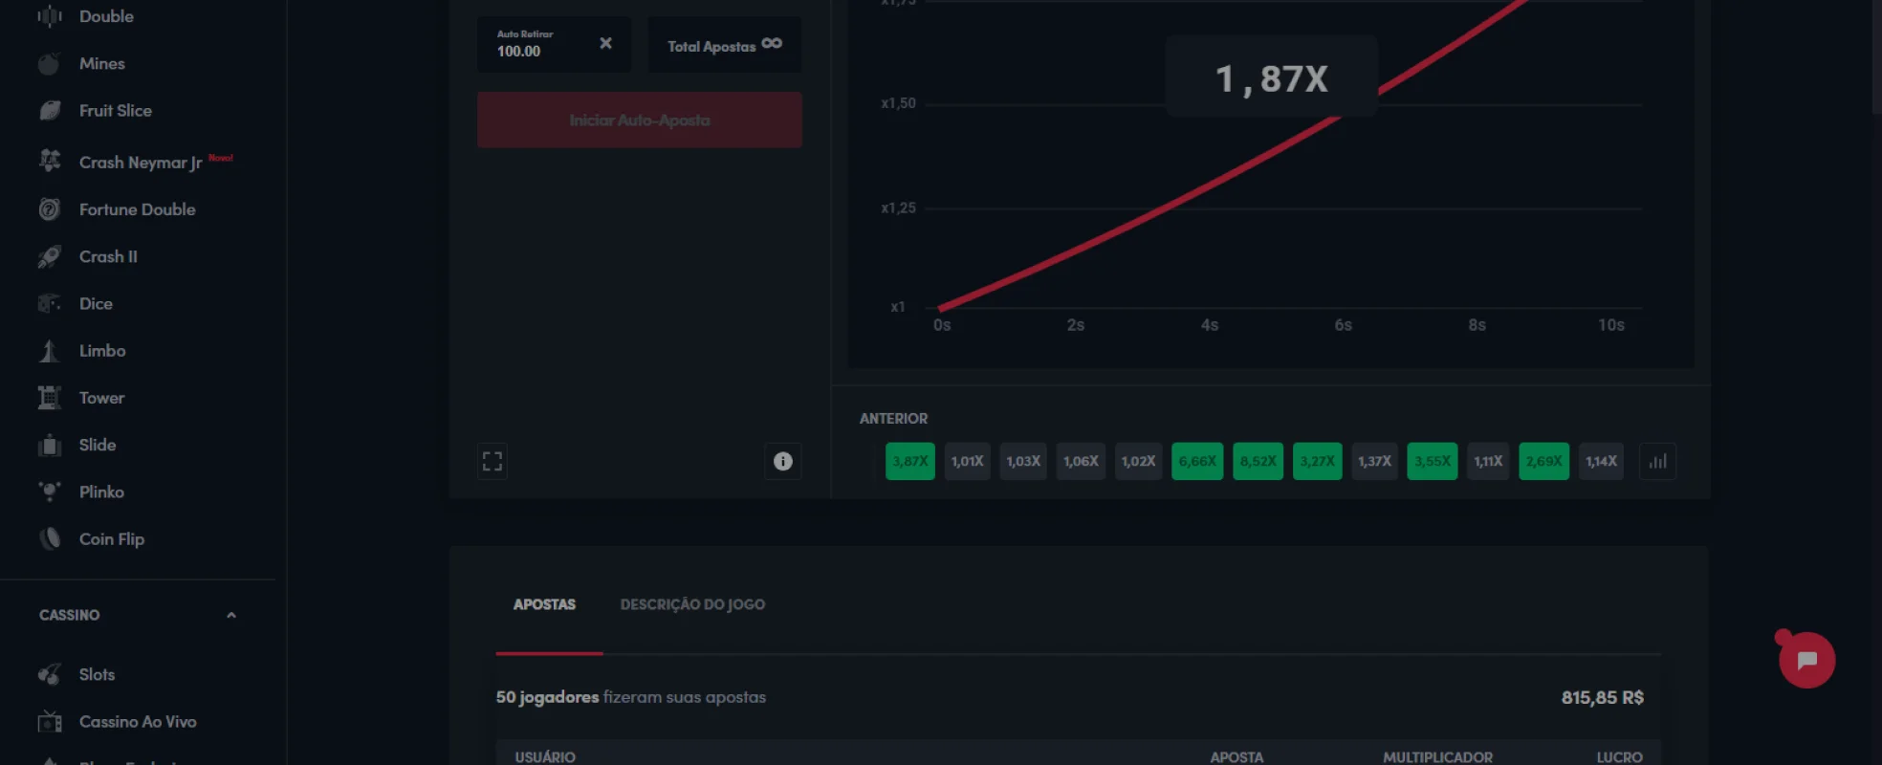Open Cassino Ao Vivo from sidebar

(137, 722)
